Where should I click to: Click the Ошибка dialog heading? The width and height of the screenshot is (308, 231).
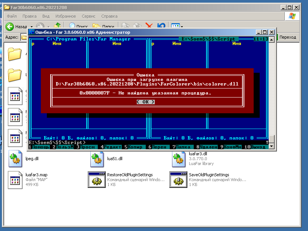(x=145, y=75)
